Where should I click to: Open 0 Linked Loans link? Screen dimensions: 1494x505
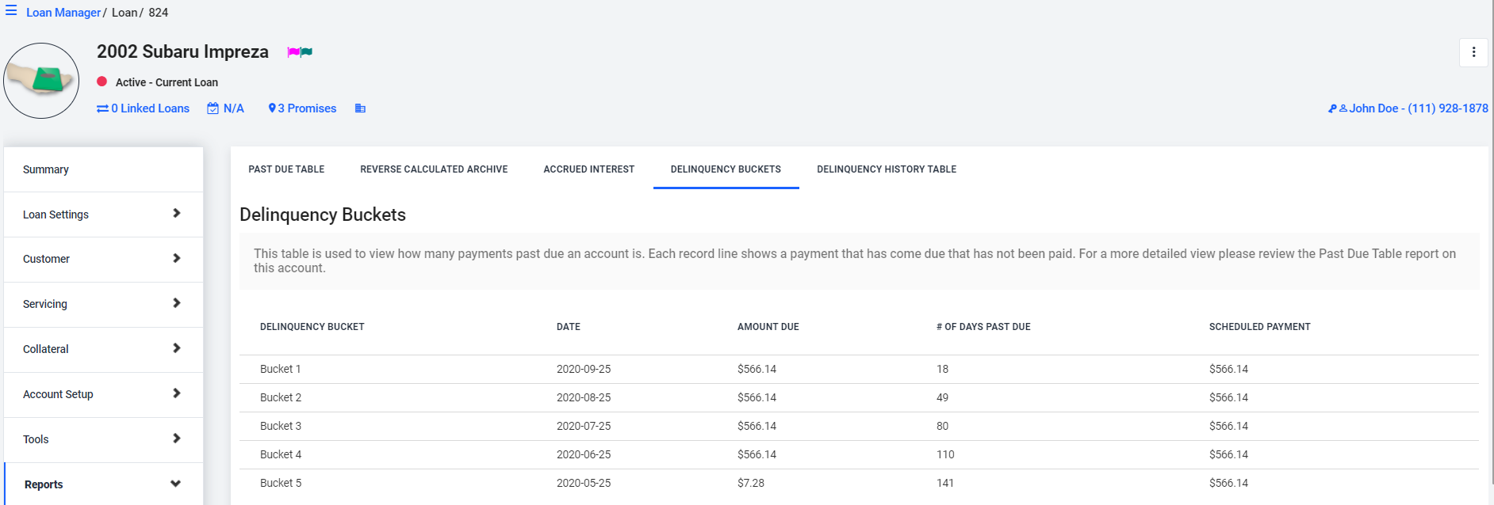click(150, 108)
